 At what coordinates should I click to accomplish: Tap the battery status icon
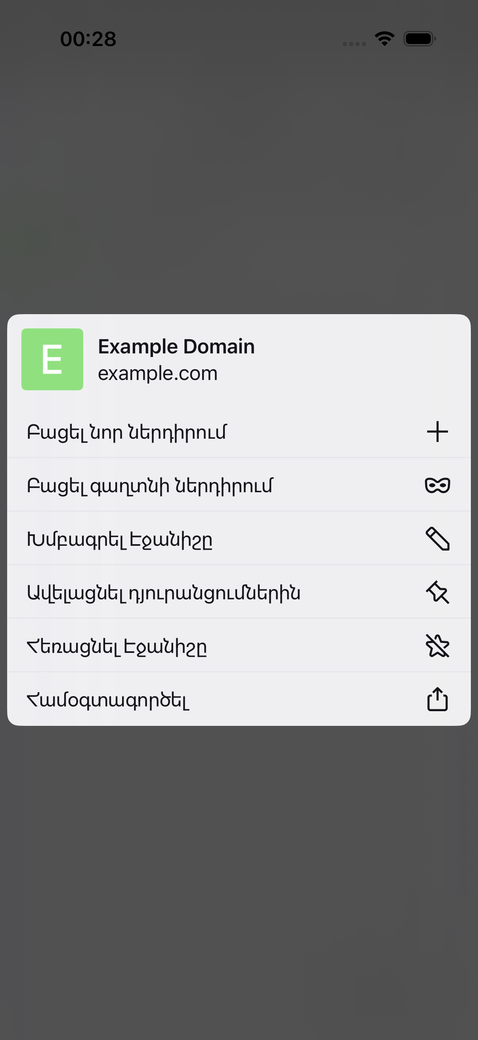[x=419, y=39]
